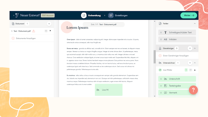The width and height of the screenshot is (208, 117).
Task: Click the drag handle of Schreibgeschützter Text
Action: point(161,33)
